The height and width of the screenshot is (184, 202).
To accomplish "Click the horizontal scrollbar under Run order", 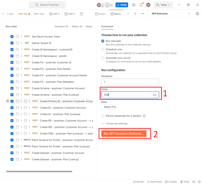I will click(39, 172).
